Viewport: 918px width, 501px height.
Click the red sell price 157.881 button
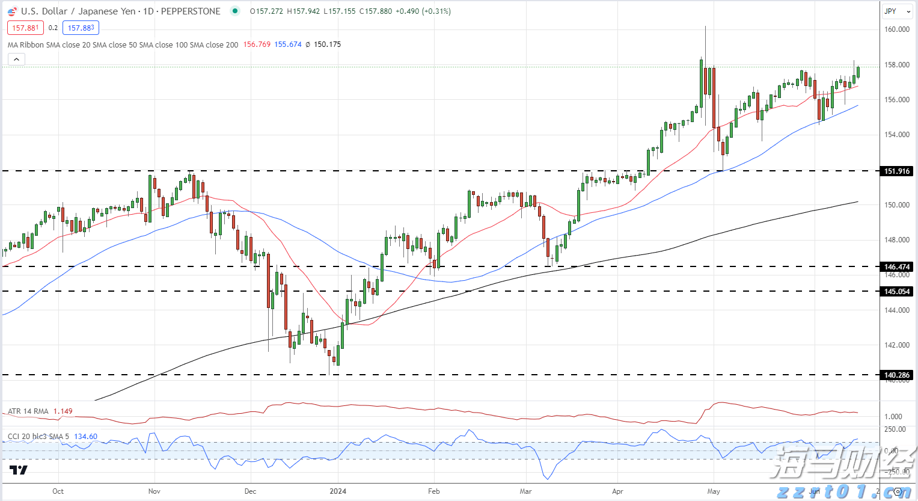click(25, 28)
